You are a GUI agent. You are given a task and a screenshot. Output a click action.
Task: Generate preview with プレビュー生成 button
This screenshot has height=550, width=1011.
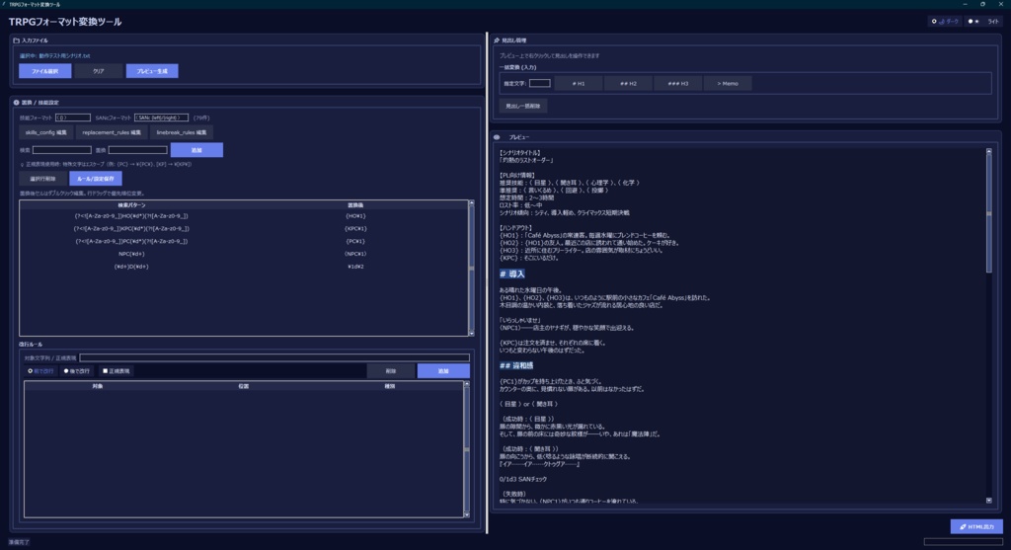click(152, 71)
